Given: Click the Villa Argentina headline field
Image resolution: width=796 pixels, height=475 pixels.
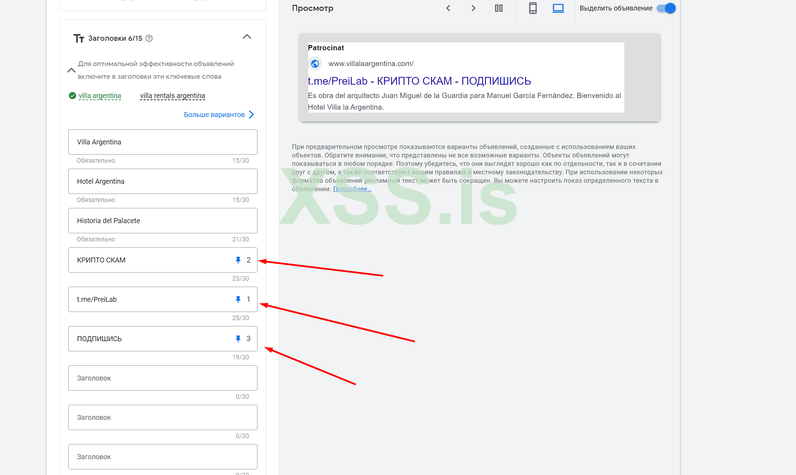Looking at the screenshot, I should point(163,142).
